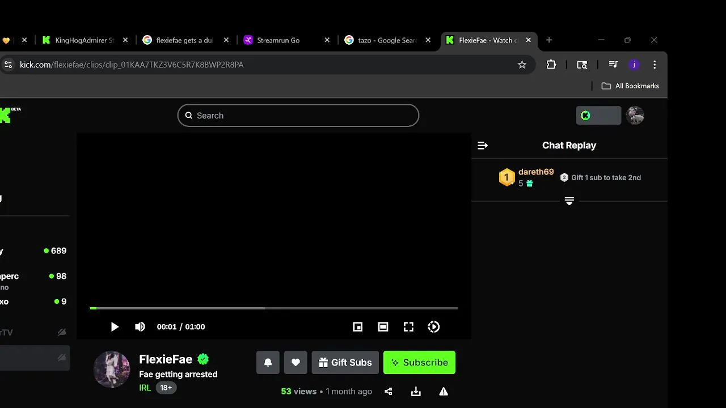
Task: Click the video progress bar
Action: point(274,308)
